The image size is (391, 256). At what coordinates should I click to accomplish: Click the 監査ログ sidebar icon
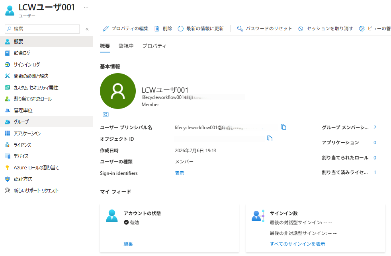coord(8,53)
